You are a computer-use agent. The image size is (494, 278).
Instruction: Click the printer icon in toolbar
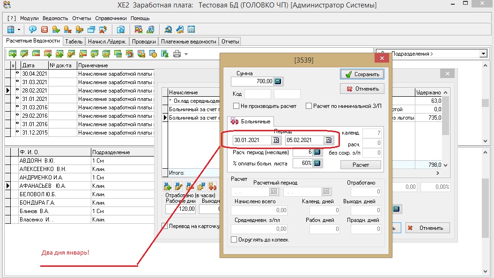coord(177,54)
